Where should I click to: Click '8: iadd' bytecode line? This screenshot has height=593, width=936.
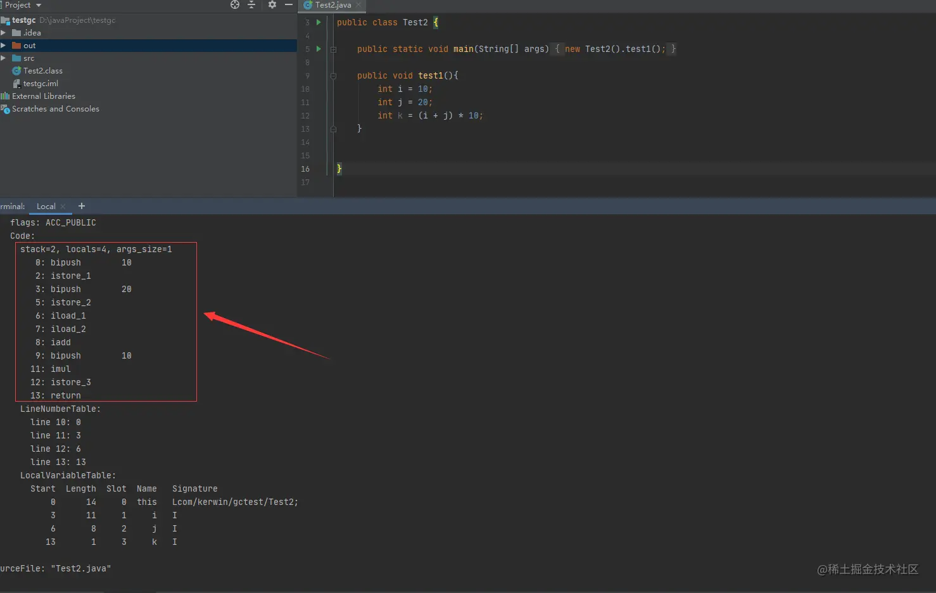coord(53,343)
